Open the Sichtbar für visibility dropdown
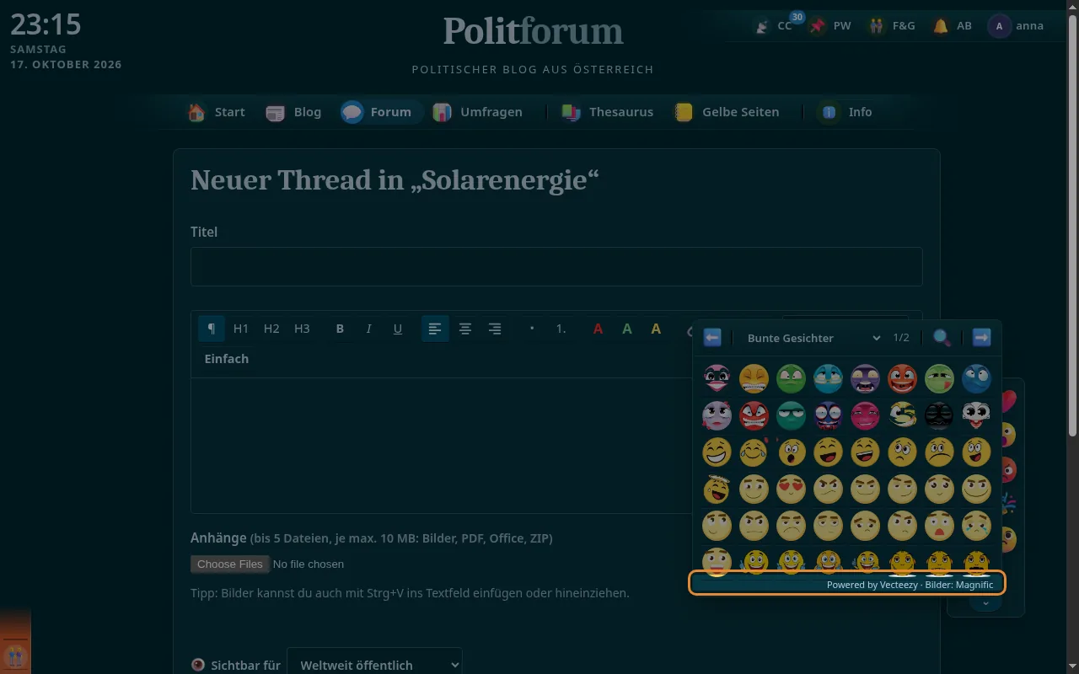This screenshot has width=1079, height=674. point(374,665)
